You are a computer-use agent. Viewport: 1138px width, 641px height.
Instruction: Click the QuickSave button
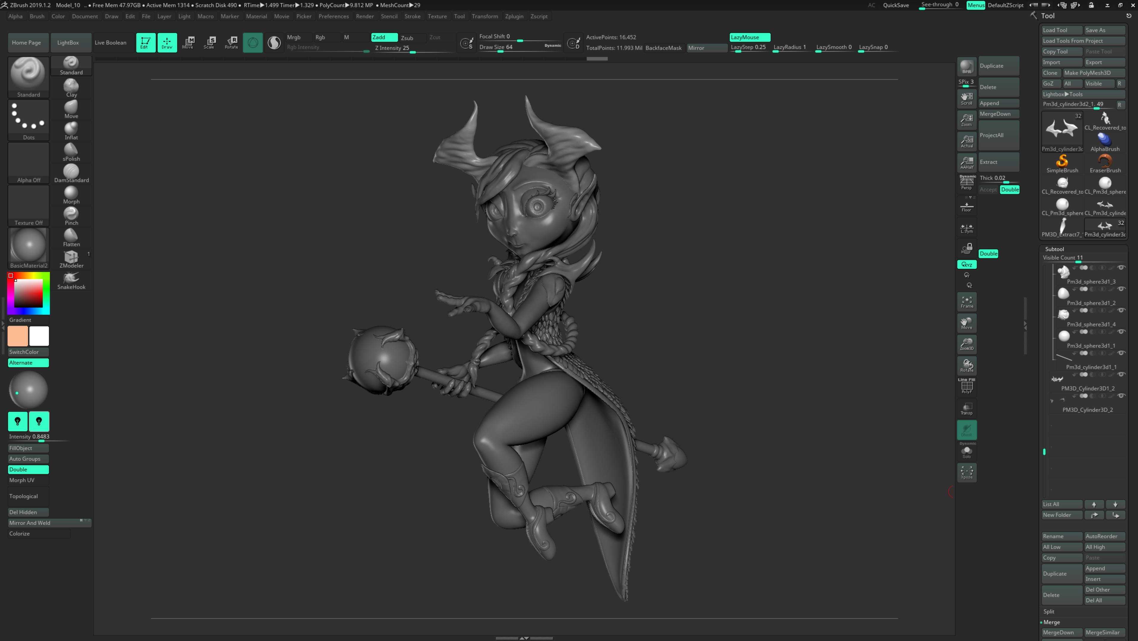(895, 5)
